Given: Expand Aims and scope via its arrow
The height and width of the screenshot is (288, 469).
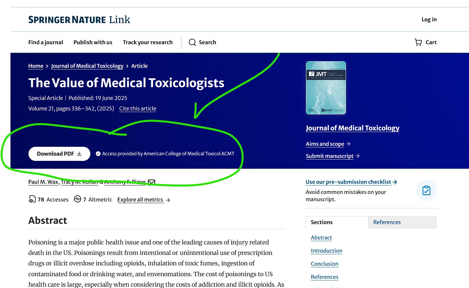Looking at the screenshot, I should (348, 144).
